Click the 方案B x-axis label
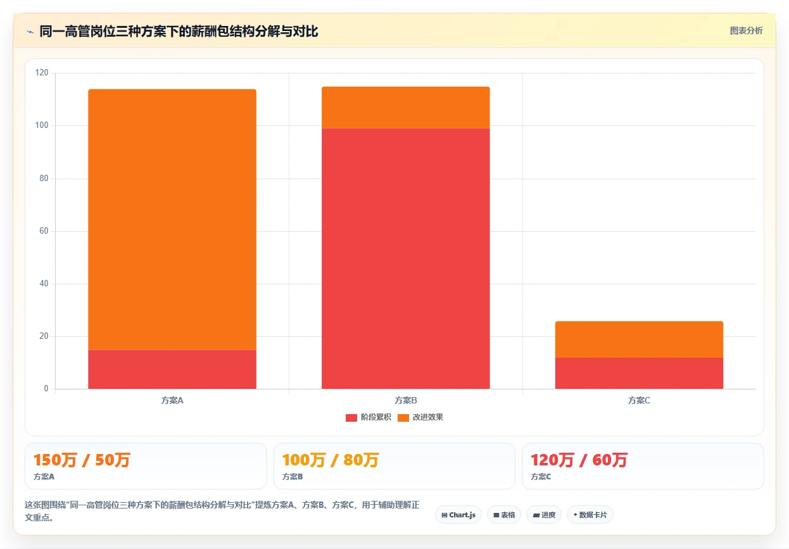789x549 pixels. [x=406, y=400]
